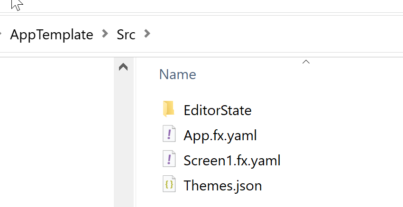
Task: Go to Src in the address path
Action: (126, 35)
